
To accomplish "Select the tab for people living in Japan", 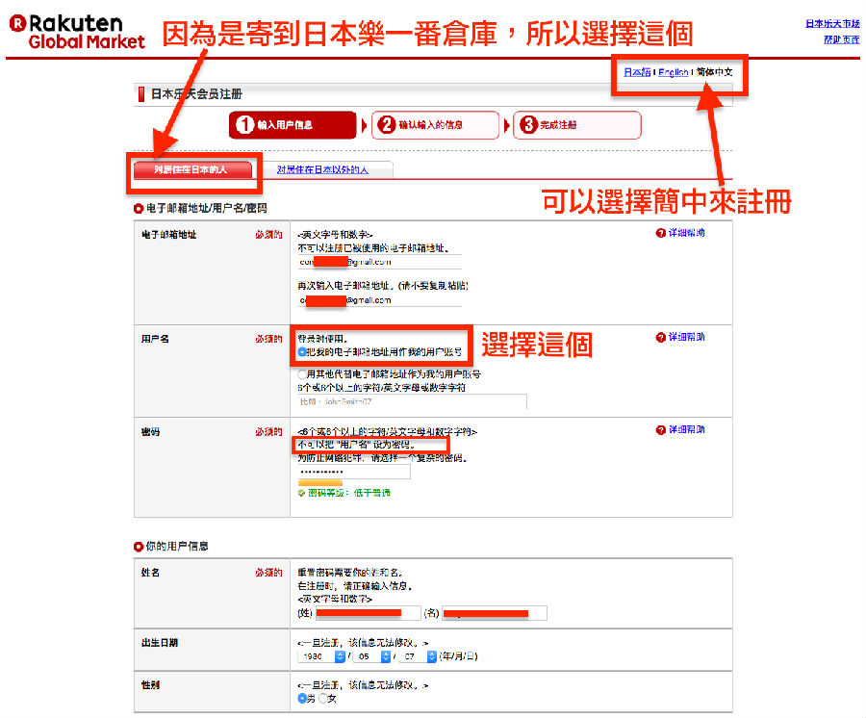I will 192,169.
